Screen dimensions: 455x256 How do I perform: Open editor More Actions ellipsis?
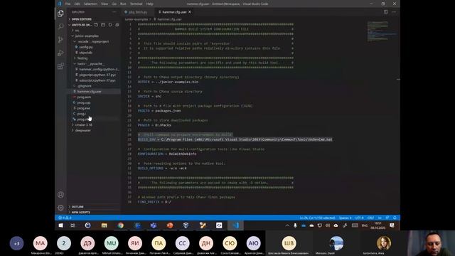(x=394, y=12)
